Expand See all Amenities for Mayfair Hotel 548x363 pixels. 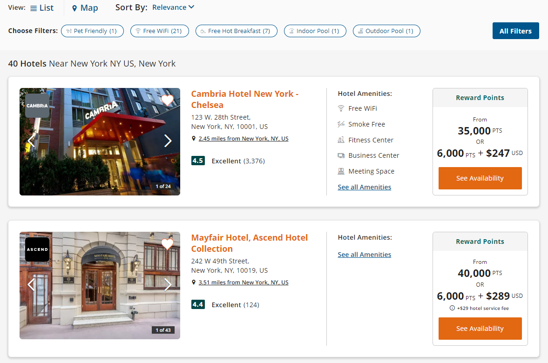tap(364, 255)
